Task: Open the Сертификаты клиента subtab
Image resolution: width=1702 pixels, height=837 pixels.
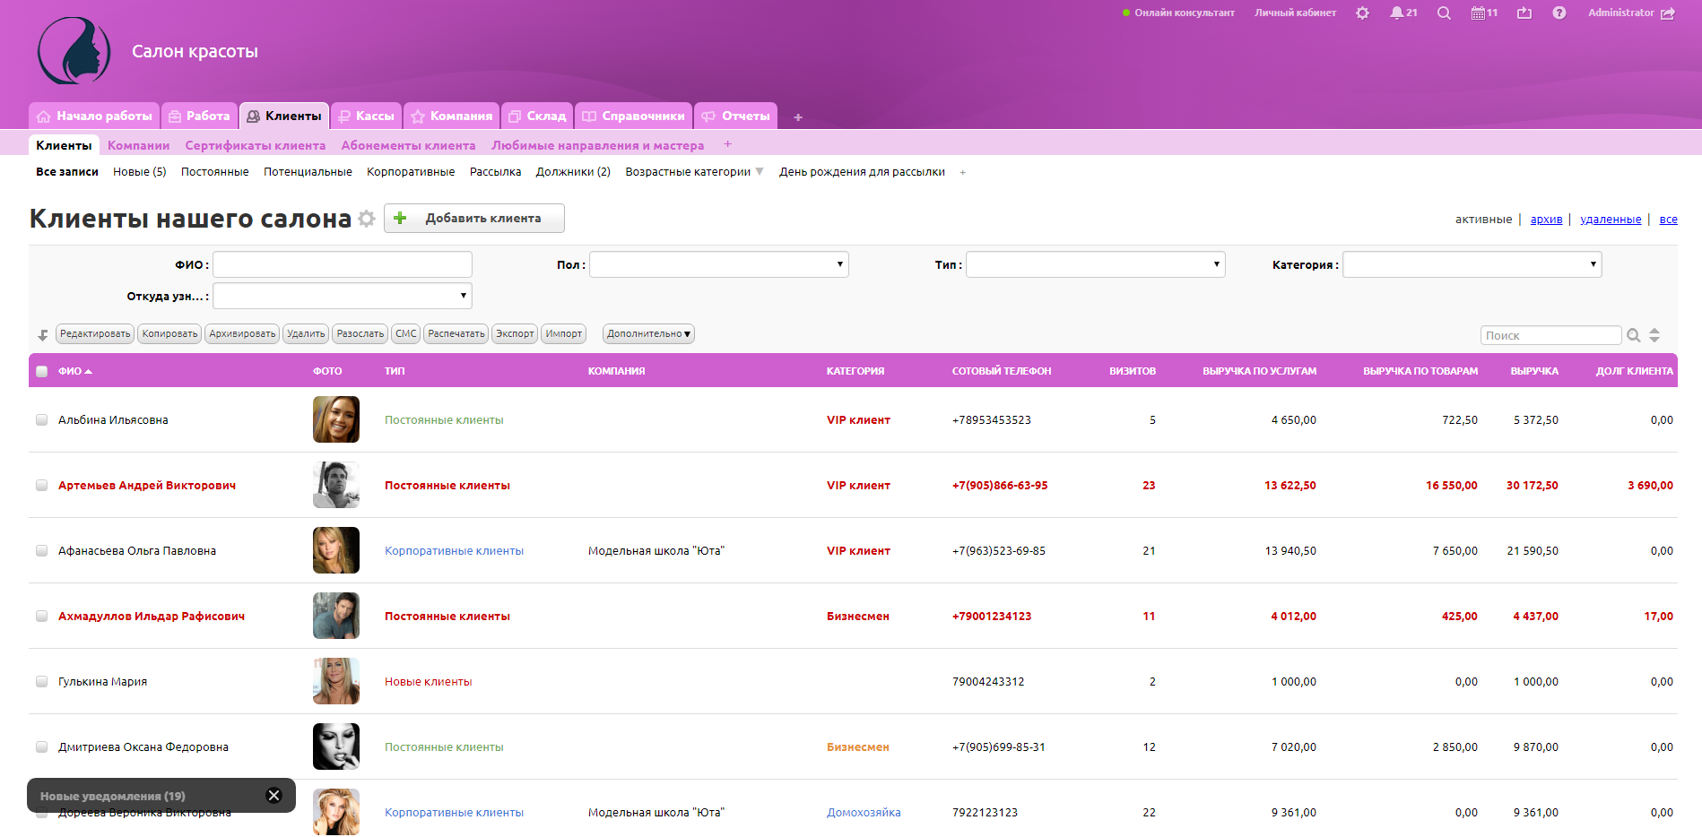Action: pos(255,146)
